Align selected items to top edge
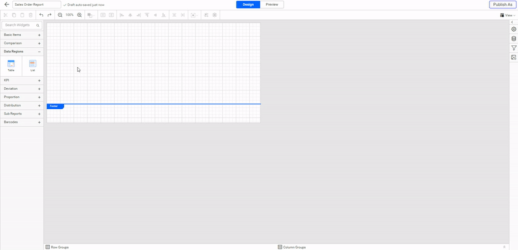Viewport: 518px width, 250px height. pyautogui.click(x=147, y=15)
